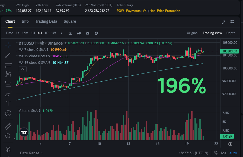Select the 4H interval
This screenshot has width=243, height=157.
point(40,33)
